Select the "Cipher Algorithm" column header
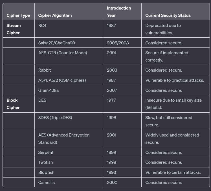 [55, 15]
